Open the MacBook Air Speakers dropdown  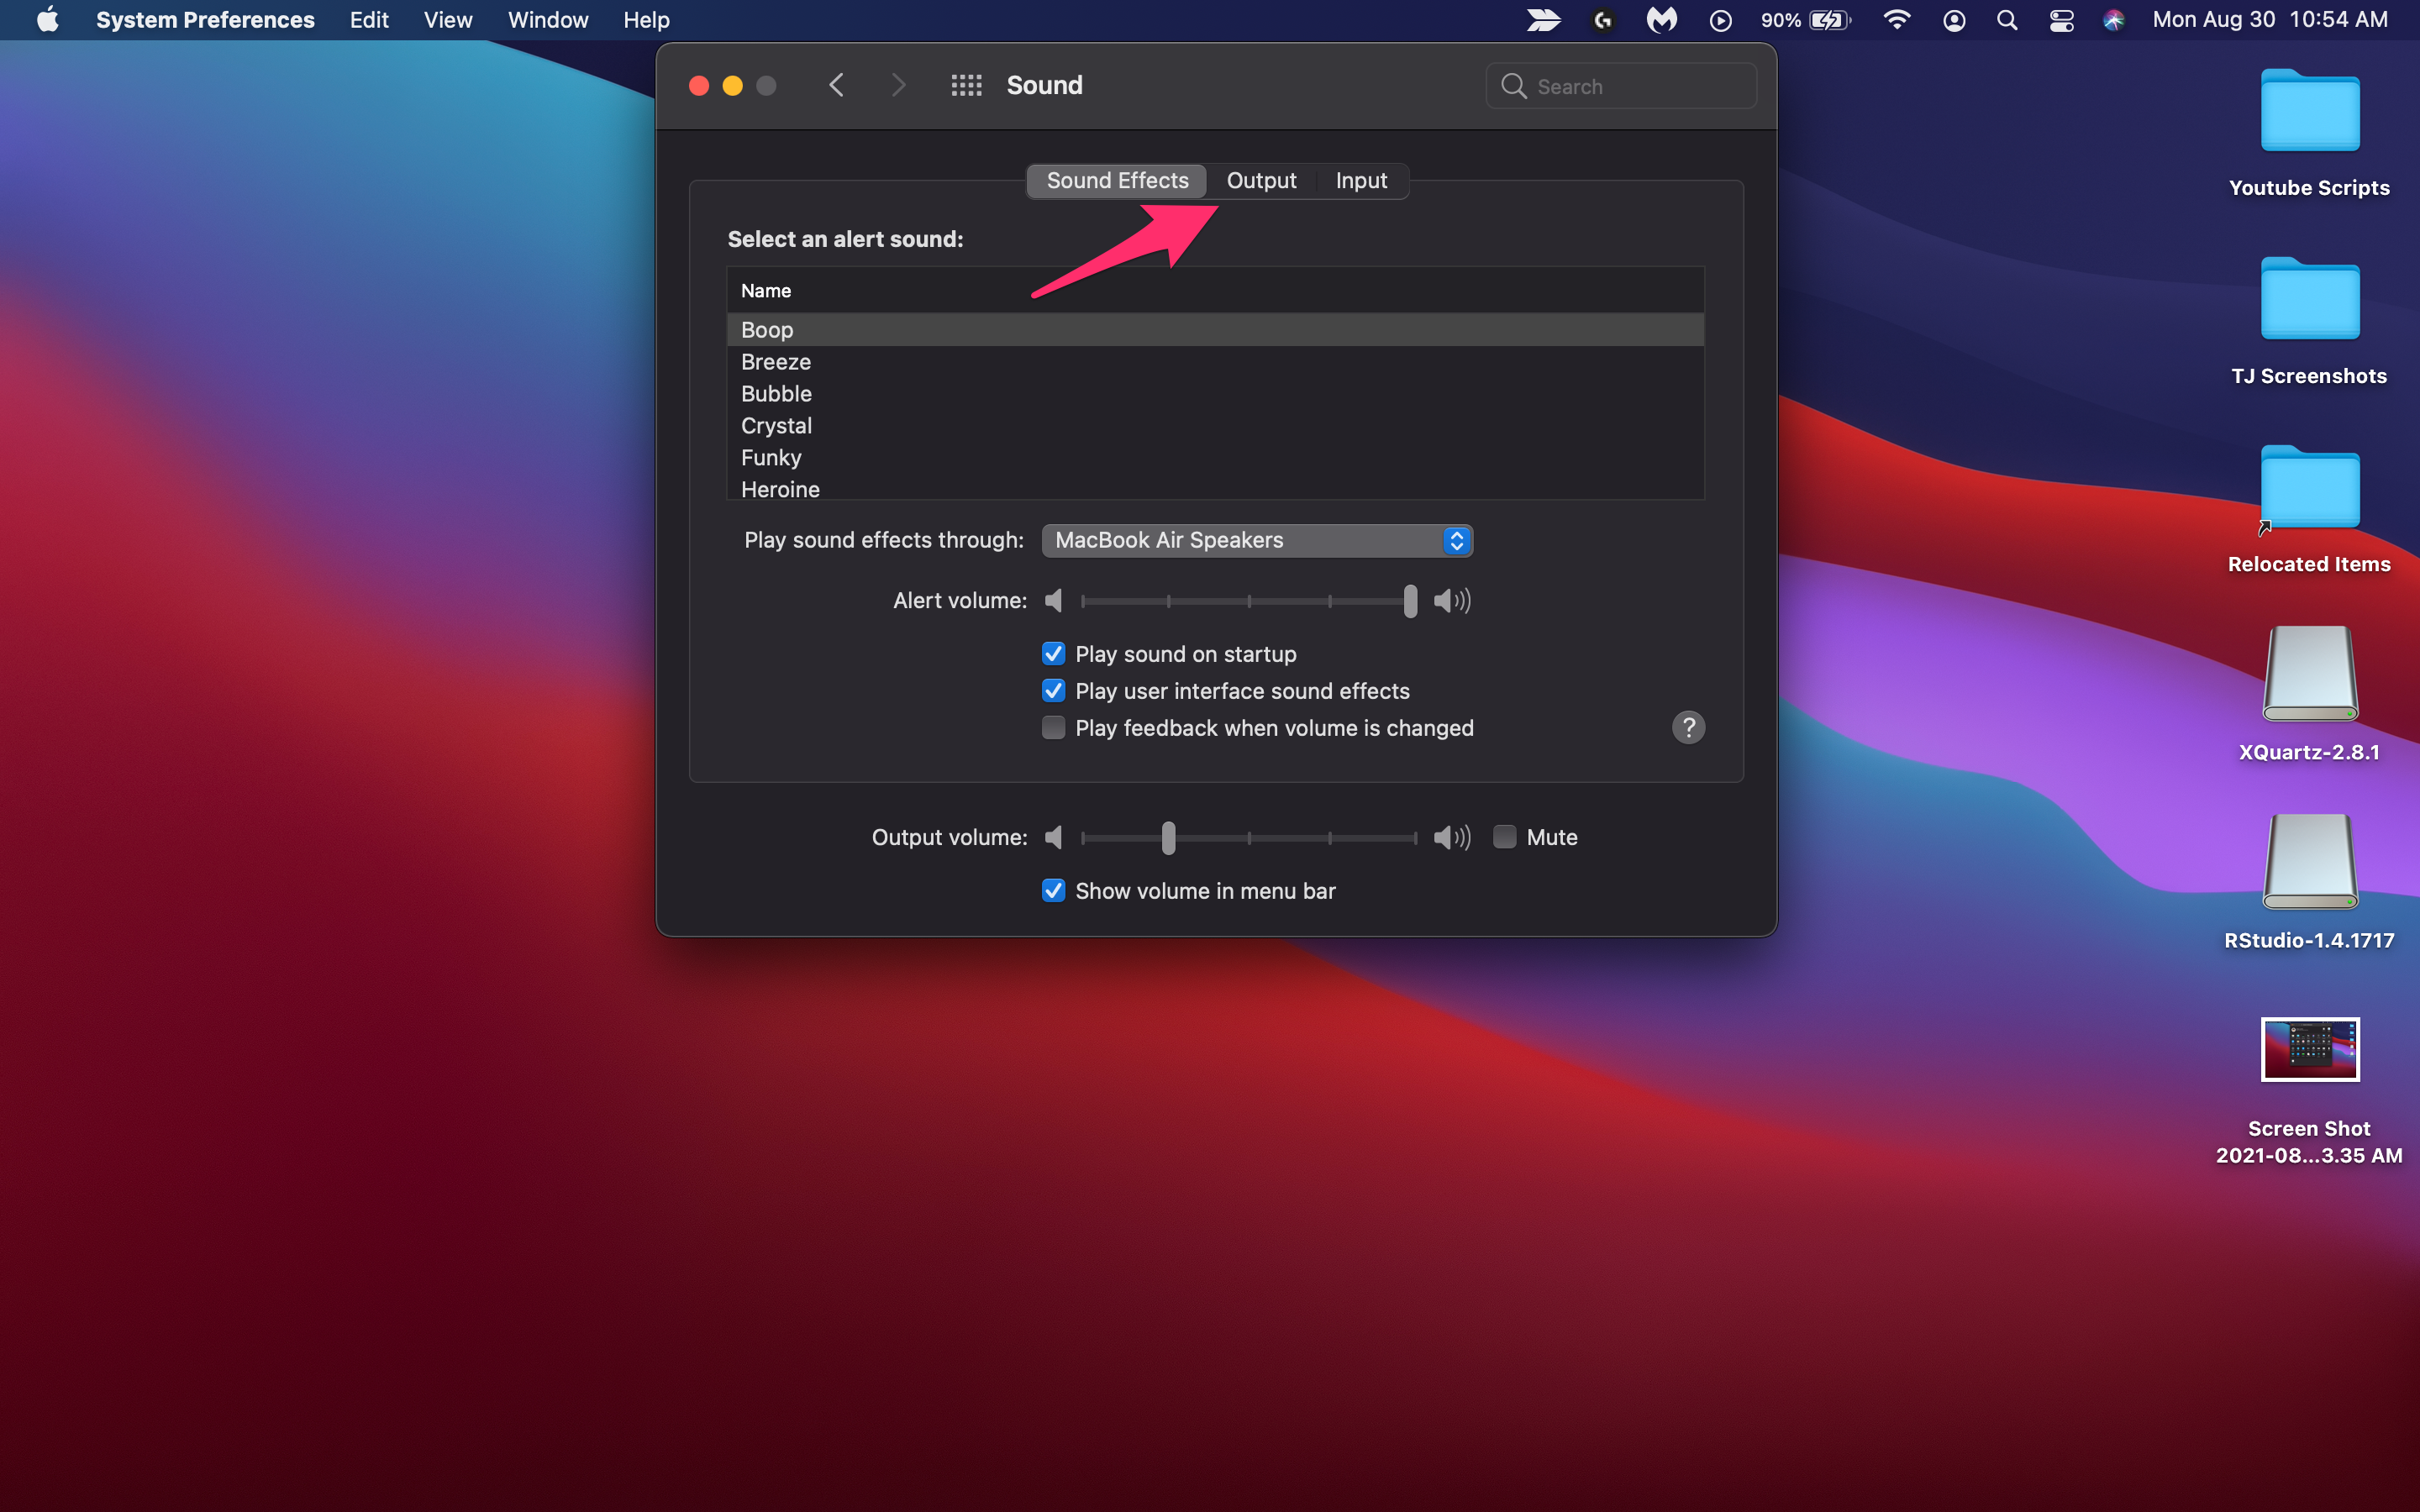click(1256, 541)
